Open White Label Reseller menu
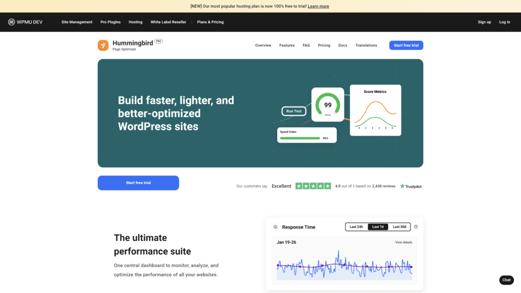Image resolution: width=521 pixels, height=293 pixels. pyautogui.click(x=168, y=22)
